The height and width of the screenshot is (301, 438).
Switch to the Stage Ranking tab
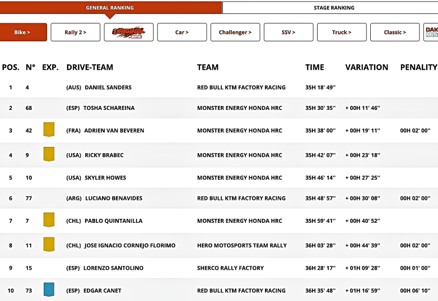point(333,8)
